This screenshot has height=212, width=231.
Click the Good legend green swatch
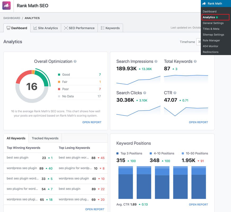click(59, 75)
